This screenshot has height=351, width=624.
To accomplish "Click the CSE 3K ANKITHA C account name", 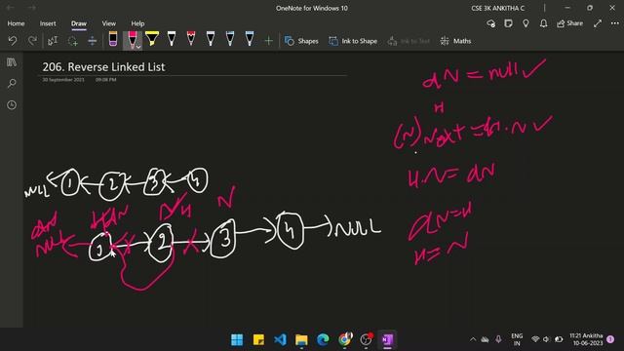I will pyautogui.click(x=498, y=8).
